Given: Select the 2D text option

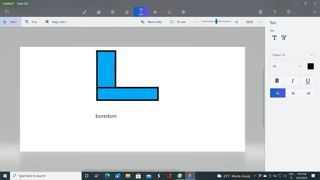Looking at the screenshot, I should click(274, 37).
